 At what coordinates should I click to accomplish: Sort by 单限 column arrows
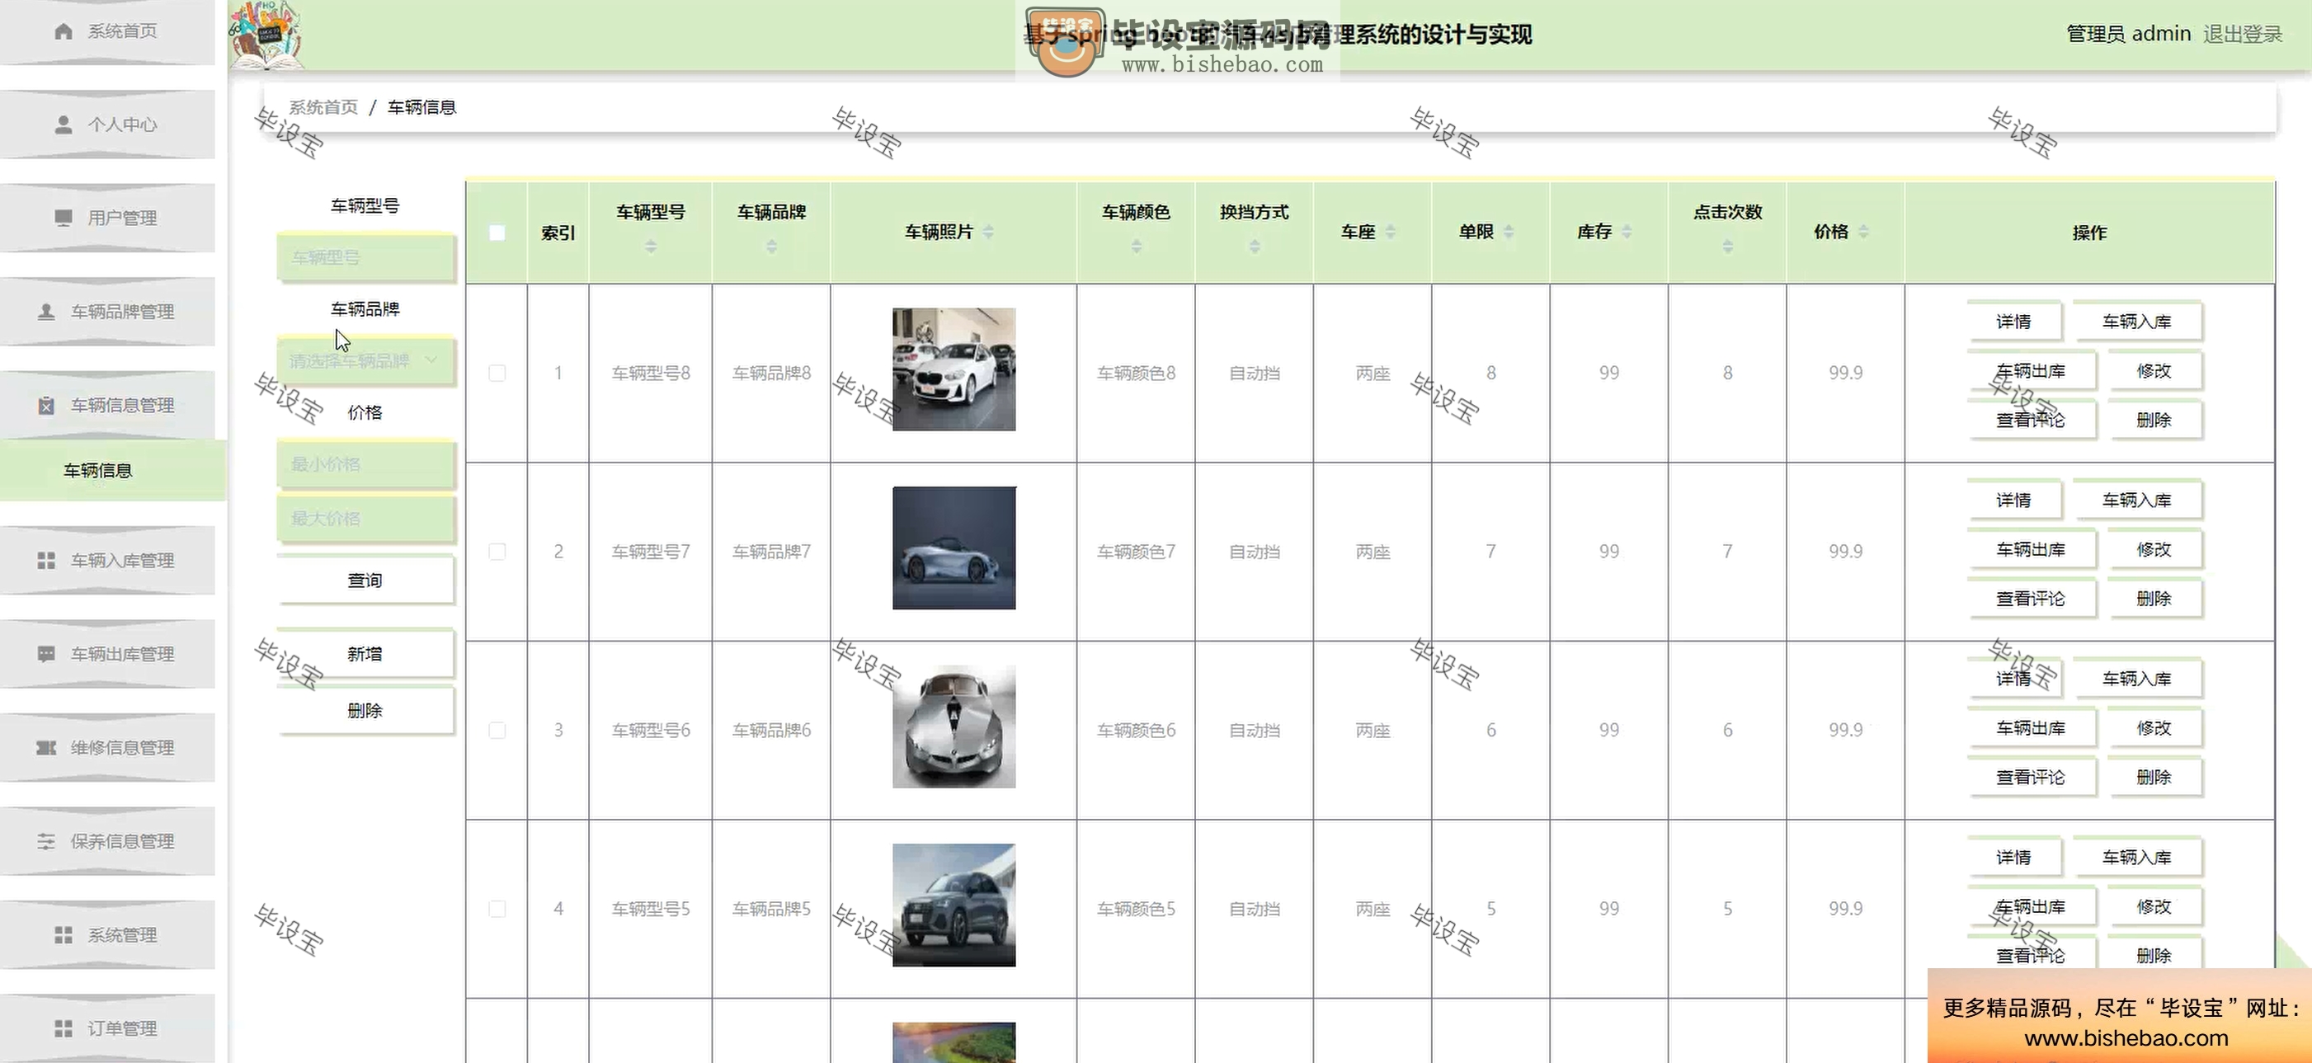[x=1509, y=232]
